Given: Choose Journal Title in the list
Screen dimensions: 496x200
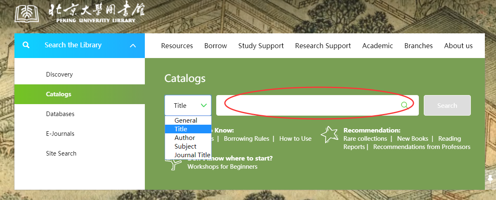Looking at the screenshot, I should tap(188, 155).
